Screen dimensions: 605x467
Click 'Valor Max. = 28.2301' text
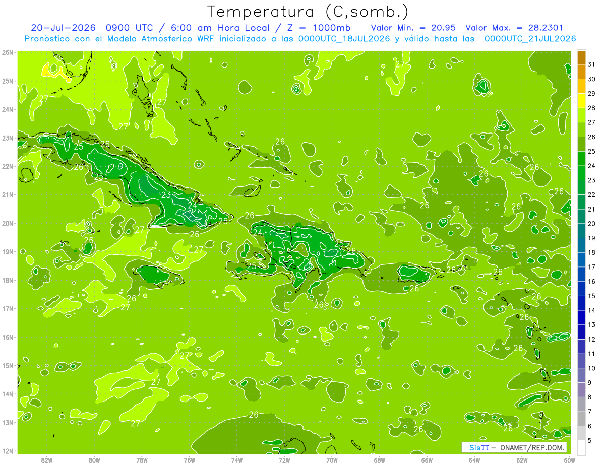coord(515,27)
